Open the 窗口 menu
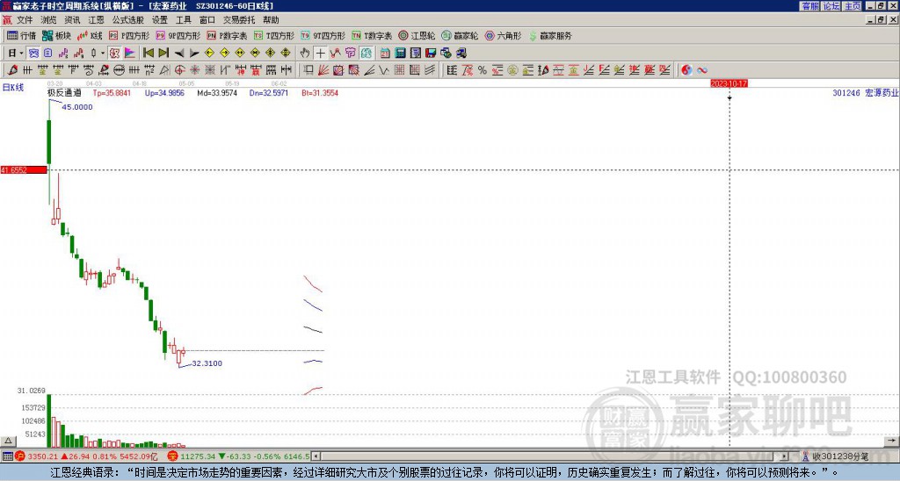Image resolution: width=900 pixels, height=481 pixels. pos(207,20)
